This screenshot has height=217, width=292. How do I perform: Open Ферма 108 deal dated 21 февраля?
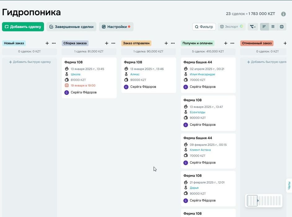(192, 176)
